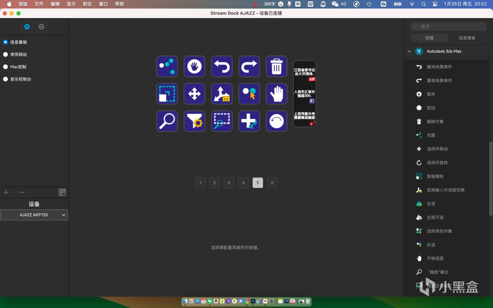The image size is (493, 308).
Task: Select the 常用网站 profile radio button
Action: tap(5, 54)
